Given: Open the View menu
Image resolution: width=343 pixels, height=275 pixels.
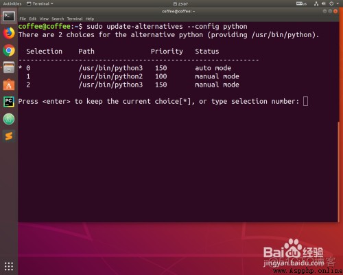Looking at the screenshot, I should click(44, 19).
